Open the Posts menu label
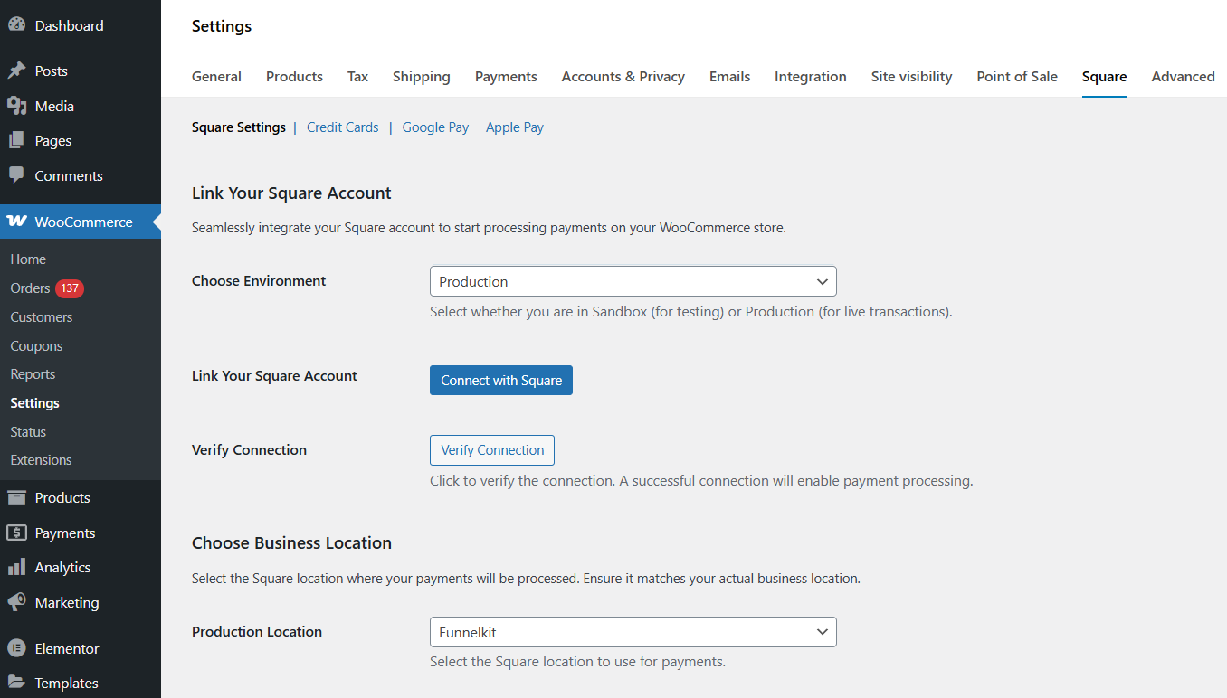Viewport: 1227px width, 698px height. [x=51, y=71]
